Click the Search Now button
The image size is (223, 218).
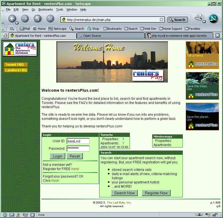(x=124, y=193)
